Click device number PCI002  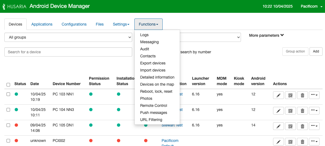[59, 141]
